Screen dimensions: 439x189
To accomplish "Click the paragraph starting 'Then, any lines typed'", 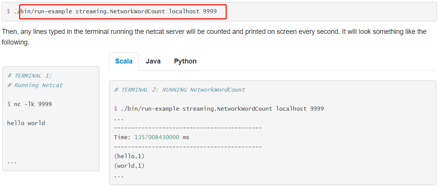I will [x=214, y=37].
